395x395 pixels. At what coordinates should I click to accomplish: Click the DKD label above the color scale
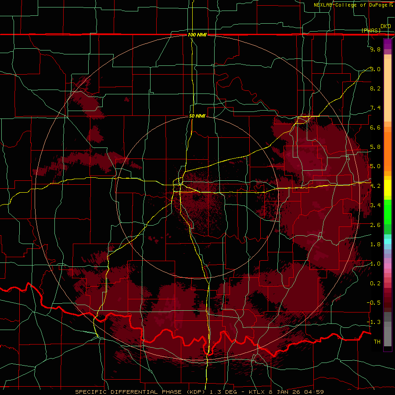click(x=386, y=26)
